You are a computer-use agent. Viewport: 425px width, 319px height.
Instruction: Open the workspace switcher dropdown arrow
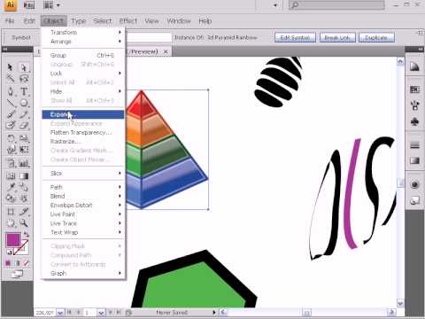point(275,5)
